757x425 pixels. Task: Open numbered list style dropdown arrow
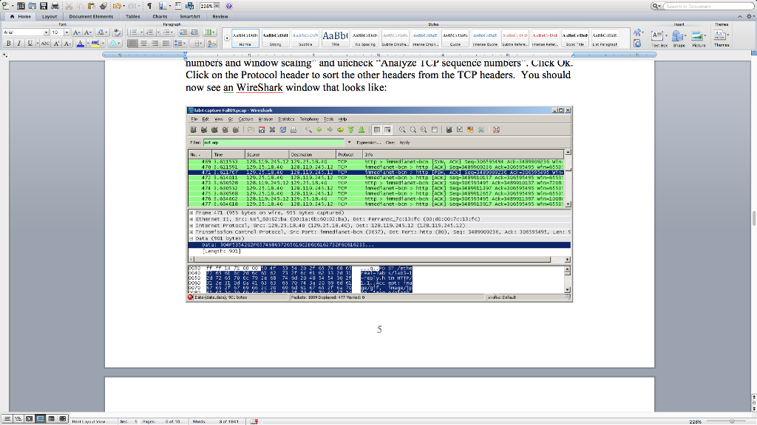pos(158,32)
